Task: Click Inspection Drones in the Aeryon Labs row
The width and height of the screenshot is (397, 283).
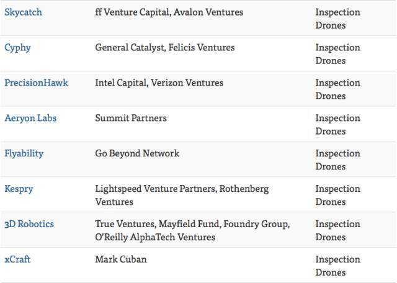Action: (x=337, y=125)
